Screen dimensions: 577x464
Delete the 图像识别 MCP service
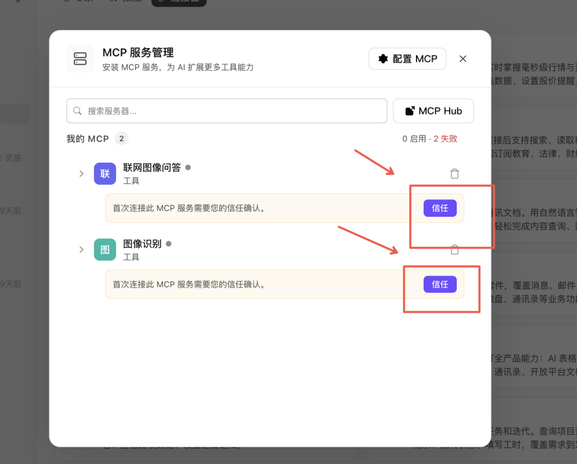point(454,250)
